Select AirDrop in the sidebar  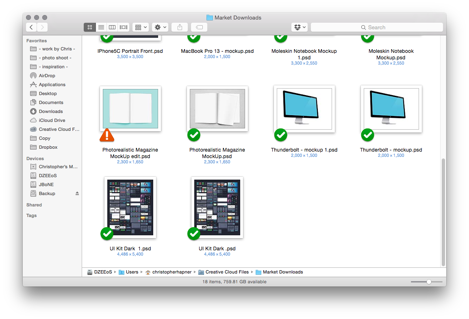[52, 76]
